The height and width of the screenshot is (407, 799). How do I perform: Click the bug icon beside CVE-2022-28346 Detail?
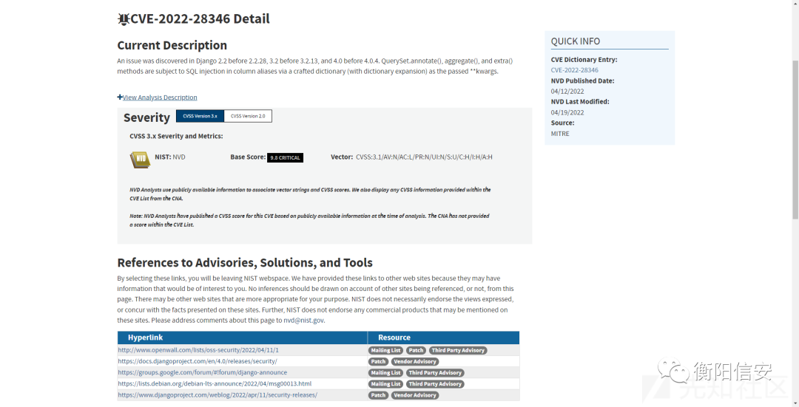coord(124,19)
